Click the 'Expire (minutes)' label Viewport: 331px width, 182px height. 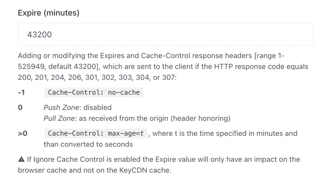(x=48, y=13)
